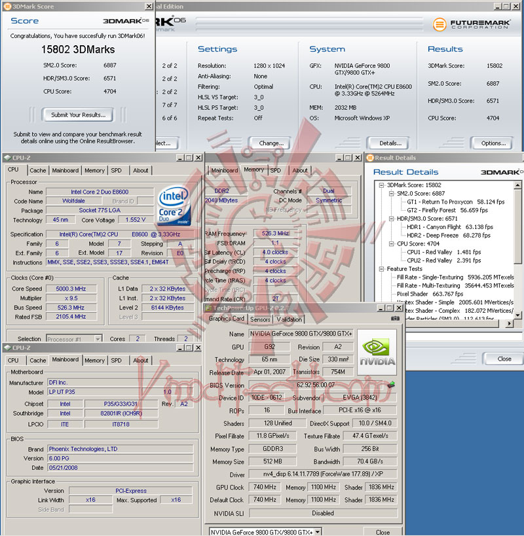Viewport: 524px width, 536px height.
Task: Click the GPU-Z screenshot camera icon
Action: coord(395,318)
